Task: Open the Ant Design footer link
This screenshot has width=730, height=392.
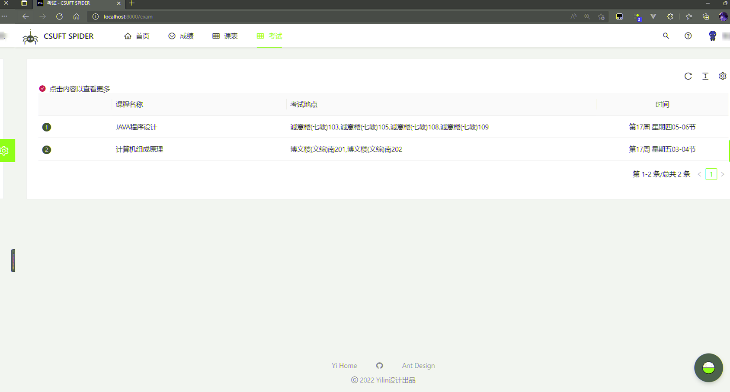Action: pyautogui.click(x=418, y=366)
